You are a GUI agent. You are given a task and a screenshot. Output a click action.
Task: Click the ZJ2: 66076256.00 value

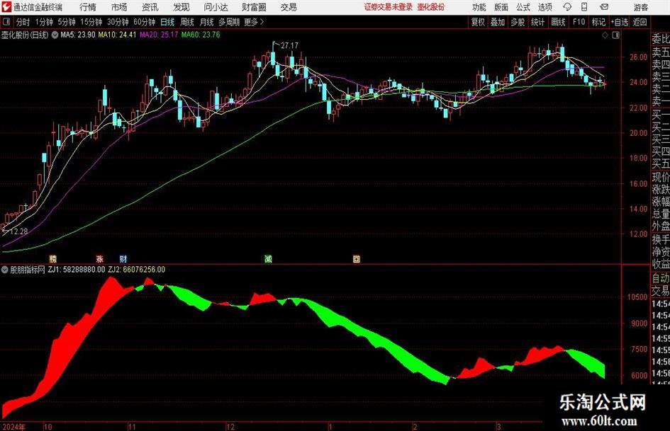(137, 270)
